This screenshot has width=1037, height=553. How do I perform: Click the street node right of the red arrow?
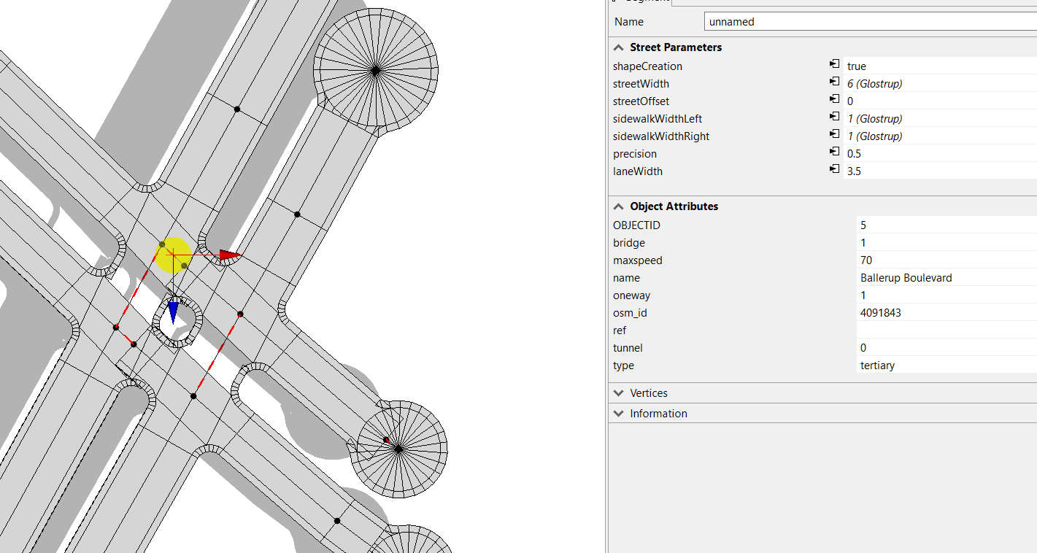pos(297,214)
